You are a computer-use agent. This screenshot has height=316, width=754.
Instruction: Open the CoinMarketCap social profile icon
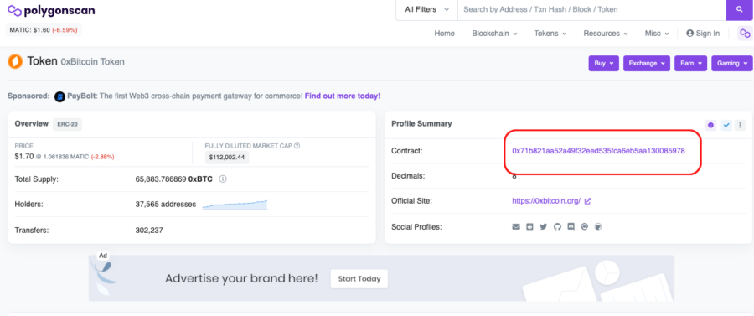pyautogui.click(x=585, y=226)
